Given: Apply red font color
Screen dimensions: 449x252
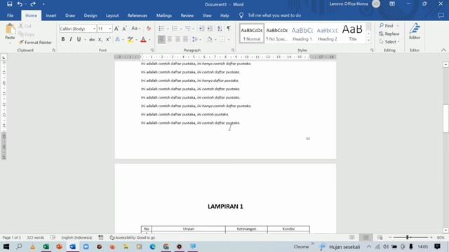Looking at the screenshot, I should pos(143,39).
